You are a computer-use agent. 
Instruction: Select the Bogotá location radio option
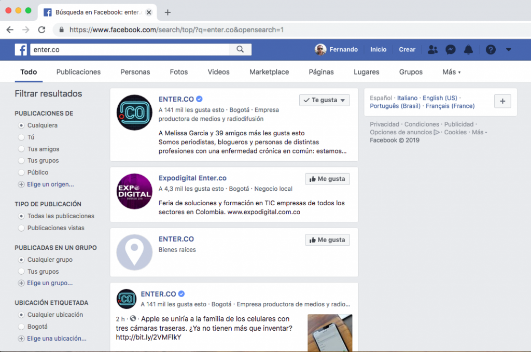pyautogui.click(x=21, y=327)
